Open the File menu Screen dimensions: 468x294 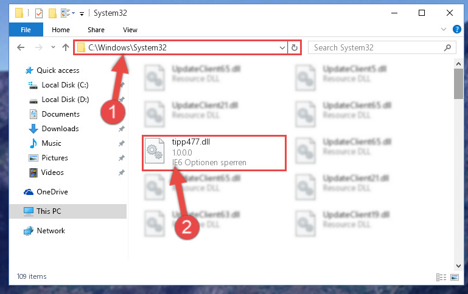26,30
